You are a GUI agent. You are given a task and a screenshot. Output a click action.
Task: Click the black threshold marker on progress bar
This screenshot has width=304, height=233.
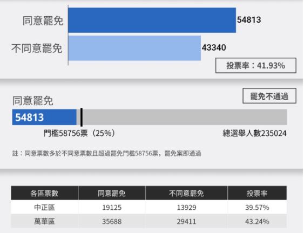pos(82,118)
